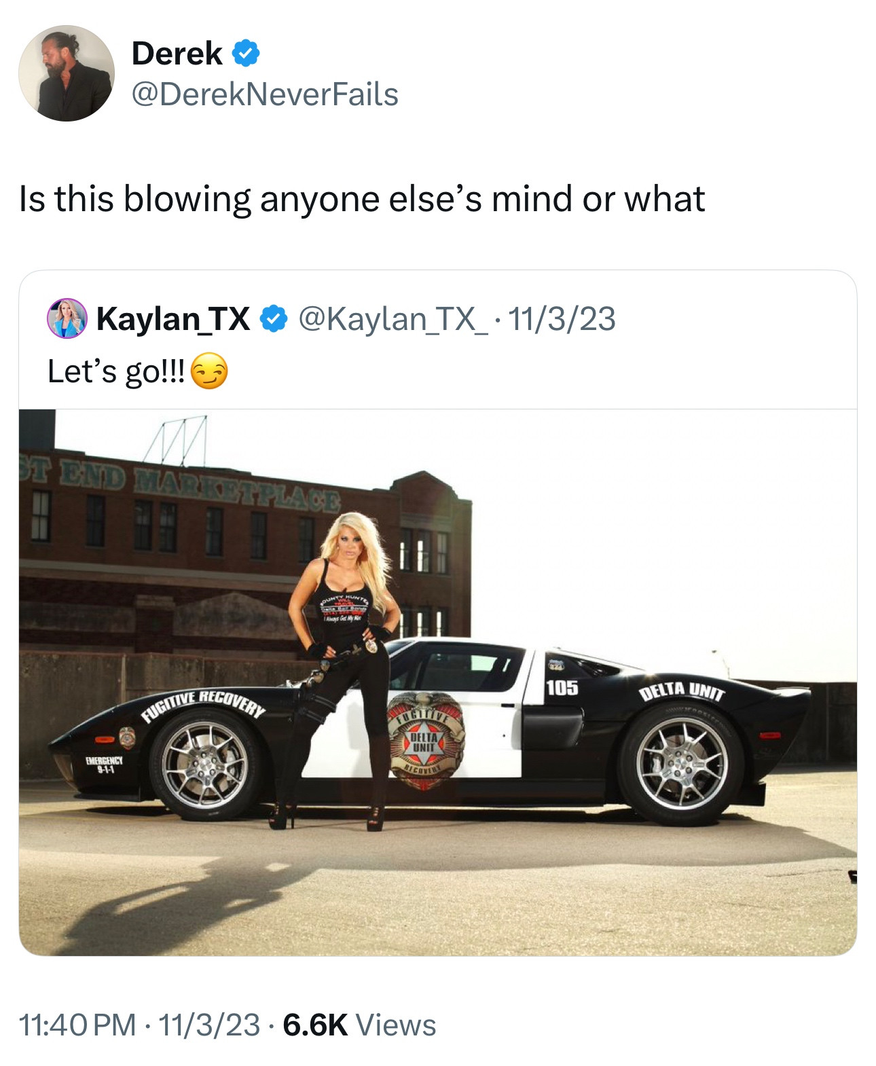Click the smirking emoji after Let's go

point(209,371)
